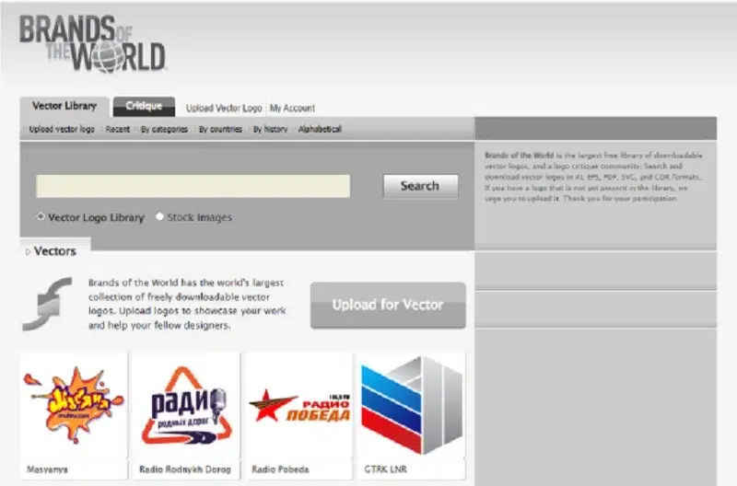Open the Alphabetical logo listing

pos(320,129)
